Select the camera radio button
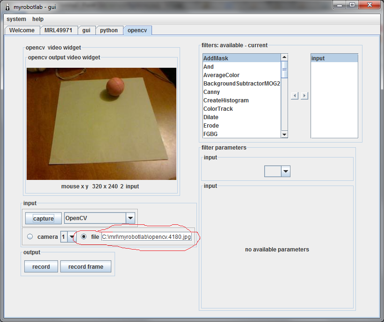This screenshot has height=322, width=384. [30, 236]
